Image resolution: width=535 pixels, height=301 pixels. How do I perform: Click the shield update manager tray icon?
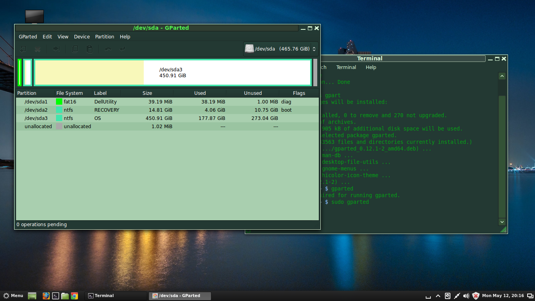pyautogui.click(x=476, y=296)
